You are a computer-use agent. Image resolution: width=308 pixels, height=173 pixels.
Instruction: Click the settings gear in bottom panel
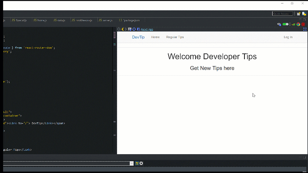(x=141, y=163)
